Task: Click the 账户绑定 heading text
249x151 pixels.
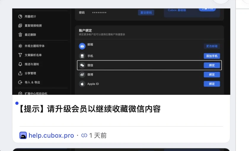Action: [x=85, y=30]
